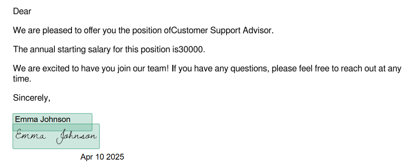The height and width of the screenshot is (165, 415).
Task: Click the handwritten word "Emma" in the signature
Action: [x=31, y=135]
